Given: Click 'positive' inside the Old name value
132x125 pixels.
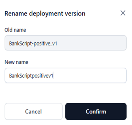Looking at the screenshot, I should click(42, 44).
